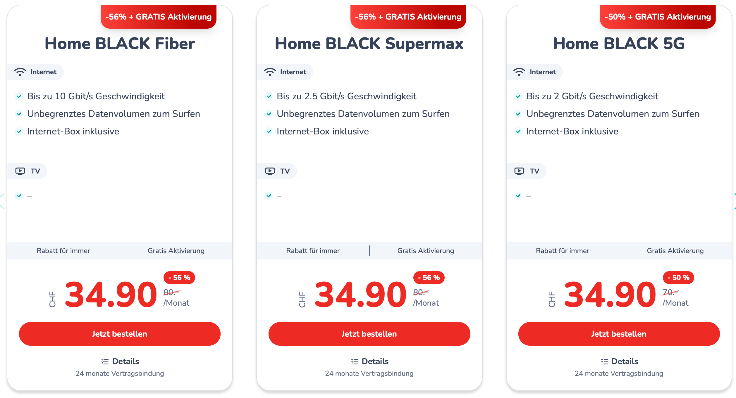Image resolution: width=736 pixels, height=398 pixels.
Task: Click the wifi icon on Home BLACK 5G
Action: pyautogui.click(x=519, y=72)
